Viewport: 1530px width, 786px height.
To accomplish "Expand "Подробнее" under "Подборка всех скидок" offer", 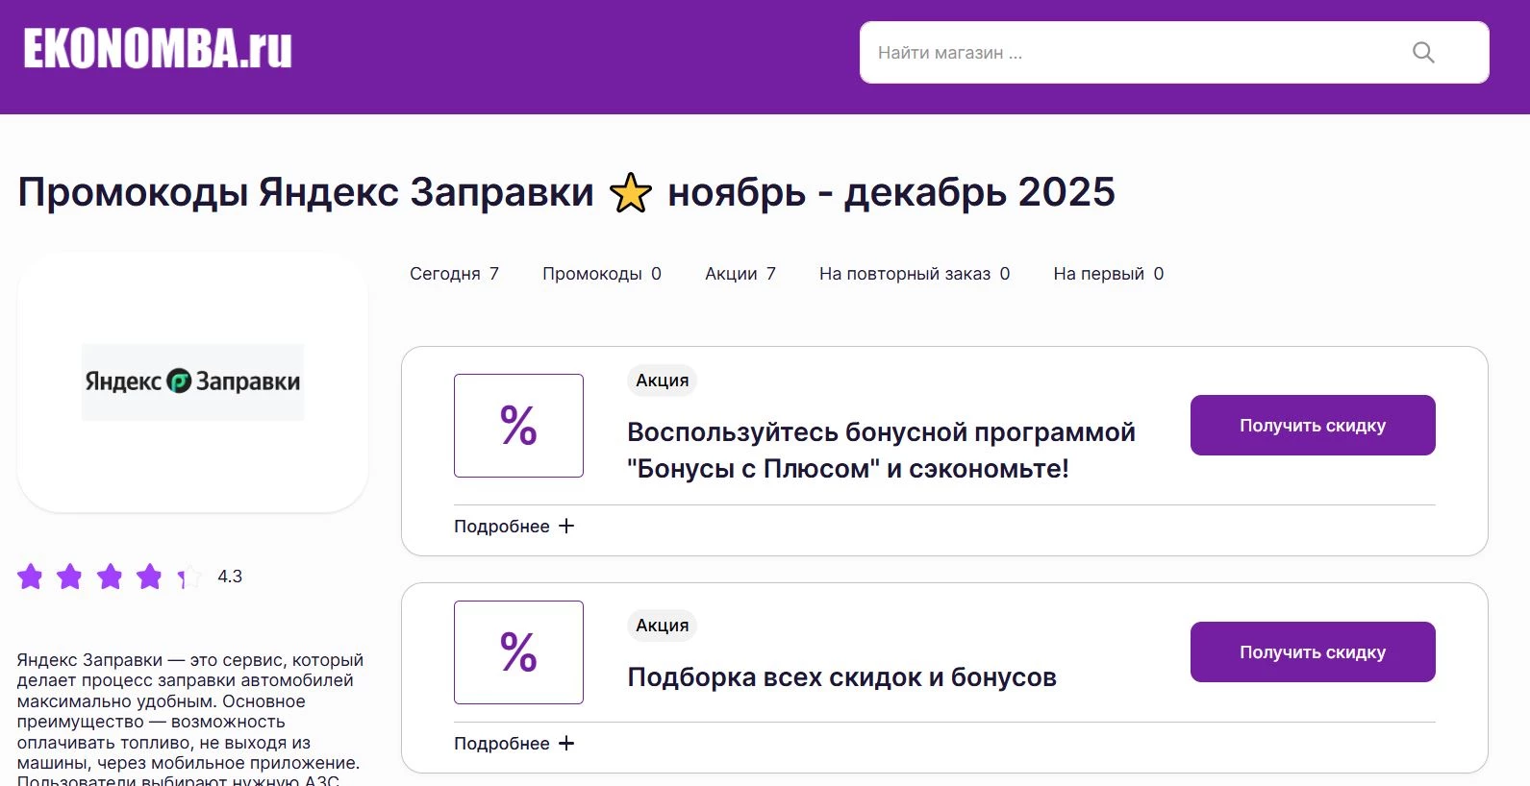I will [514, 744].
